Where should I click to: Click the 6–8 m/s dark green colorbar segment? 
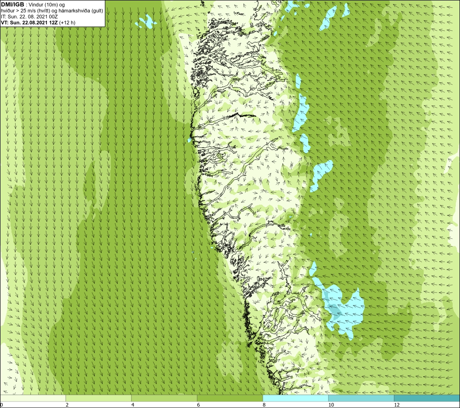click(230, 398)
